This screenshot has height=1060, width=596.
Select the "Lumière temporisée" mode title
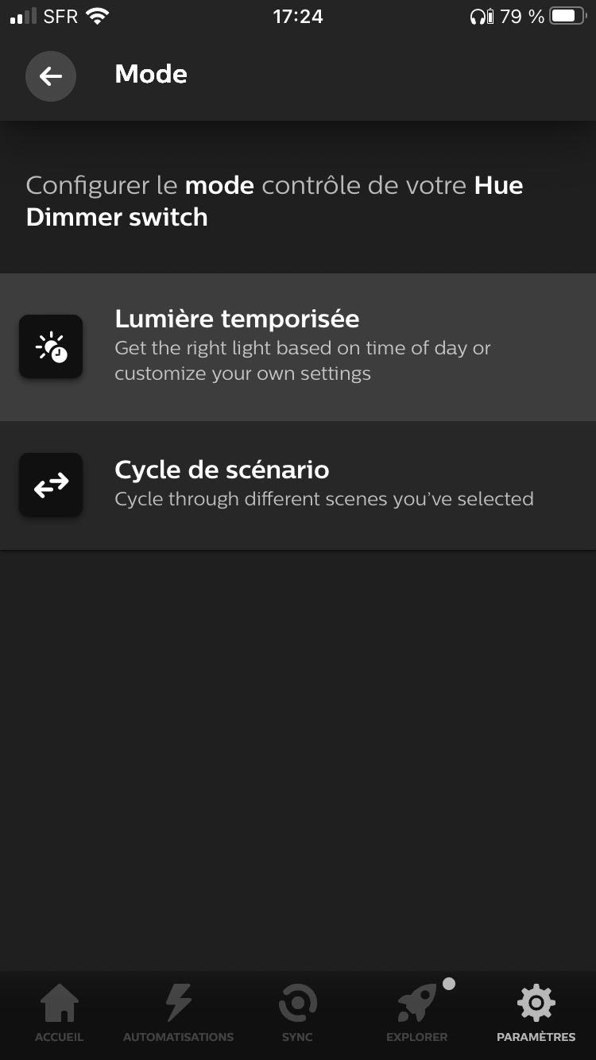tap(237, 319)
